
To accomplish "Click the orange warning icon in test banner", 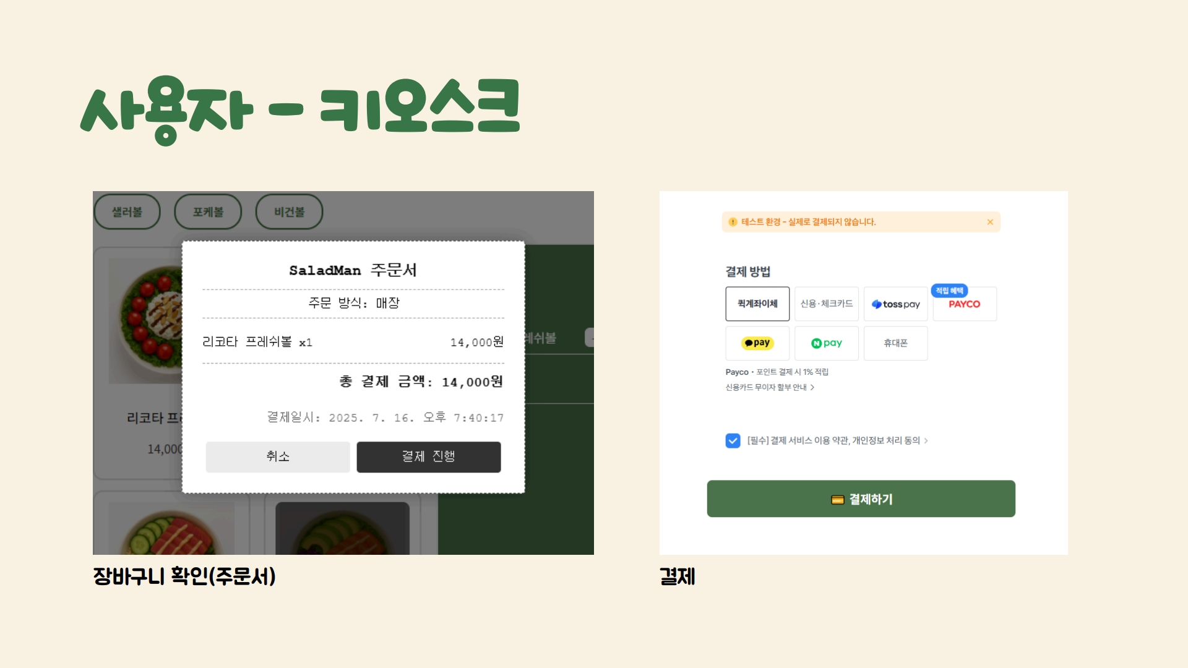I will click(733, 222).
